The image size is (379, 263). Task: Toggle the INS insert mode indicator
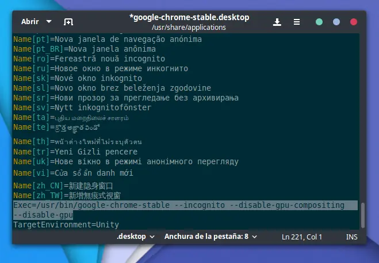point(352,237)
